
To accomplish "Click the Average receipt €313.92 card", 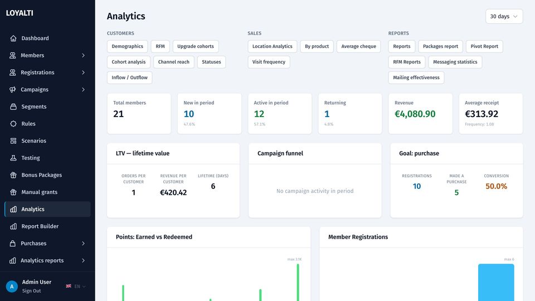I will point(490,114).
